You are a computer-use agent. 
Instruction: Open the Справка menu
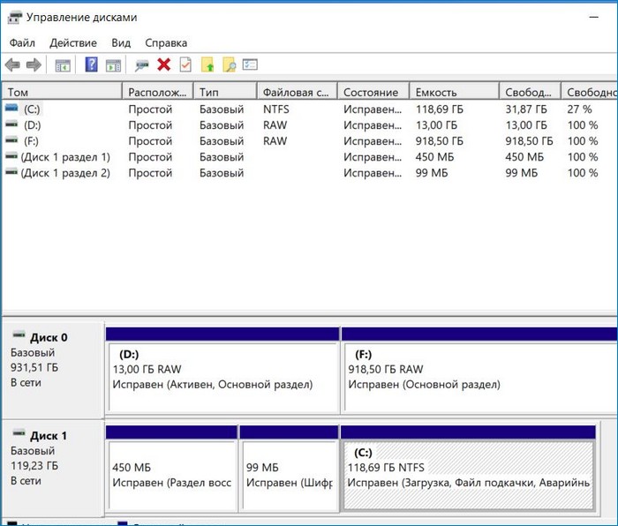coord(165,42)
